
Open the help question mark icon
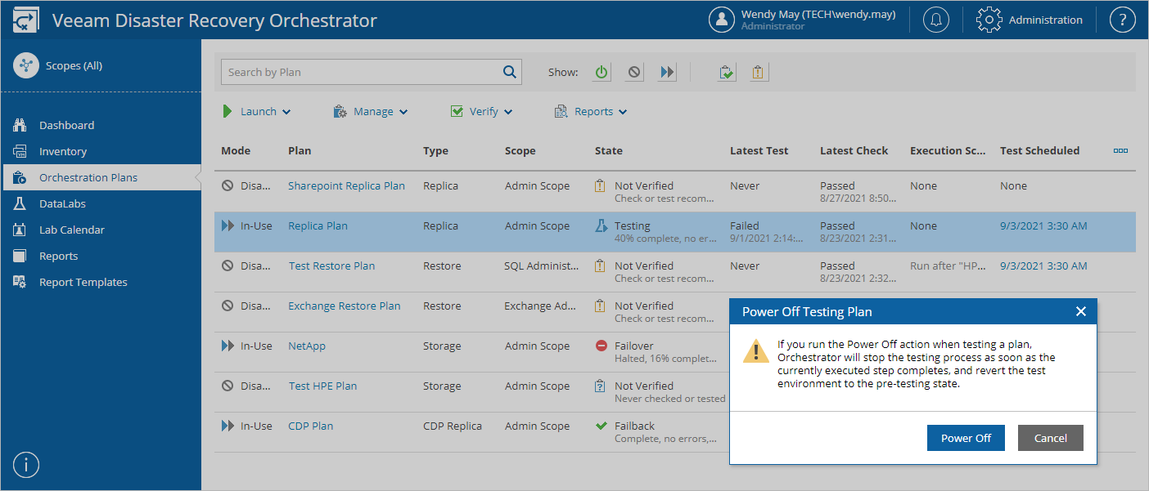click(1122, 20)
